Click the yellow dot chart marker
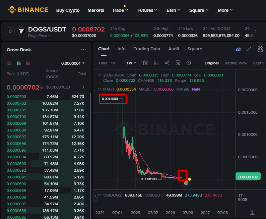266x219 pixels. (190, 179)
